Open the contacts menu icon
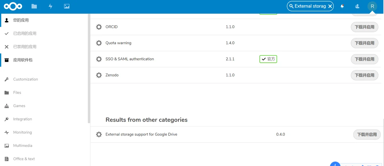 pyautogui.click(x=357, y=6)
